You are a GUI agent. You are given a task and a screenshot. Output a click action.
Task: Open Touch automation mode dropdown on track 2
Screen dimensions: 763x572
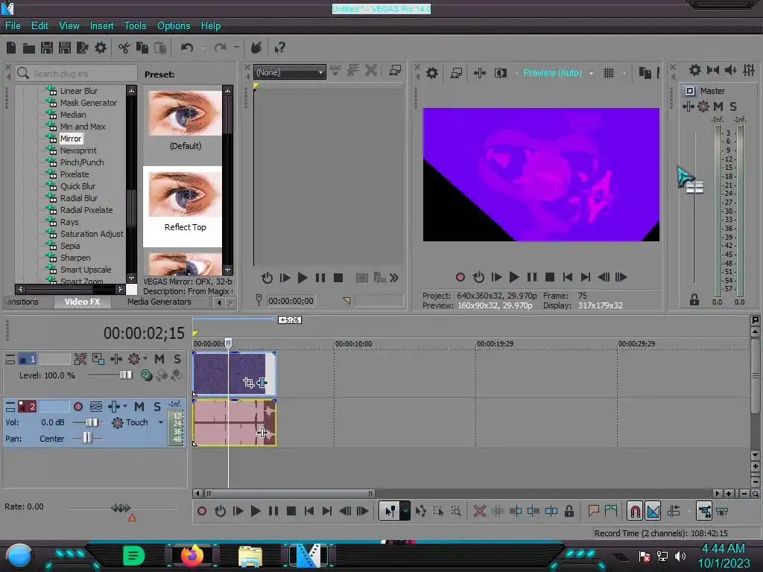pos(161,422)
